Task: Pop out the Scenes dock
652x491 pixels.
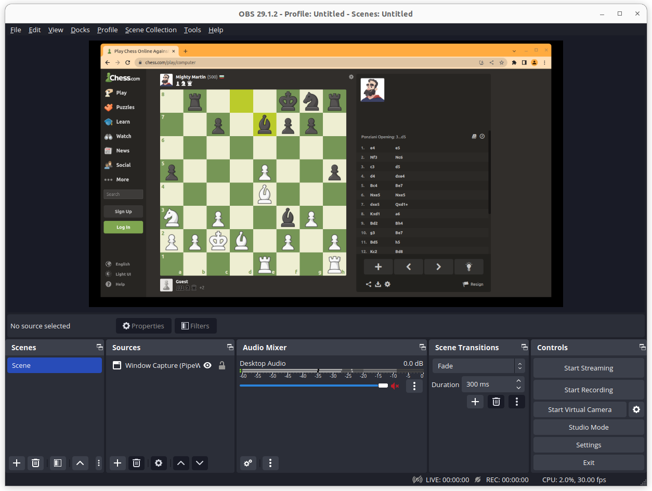Action: pyautogui.click(x=99, y=347)
